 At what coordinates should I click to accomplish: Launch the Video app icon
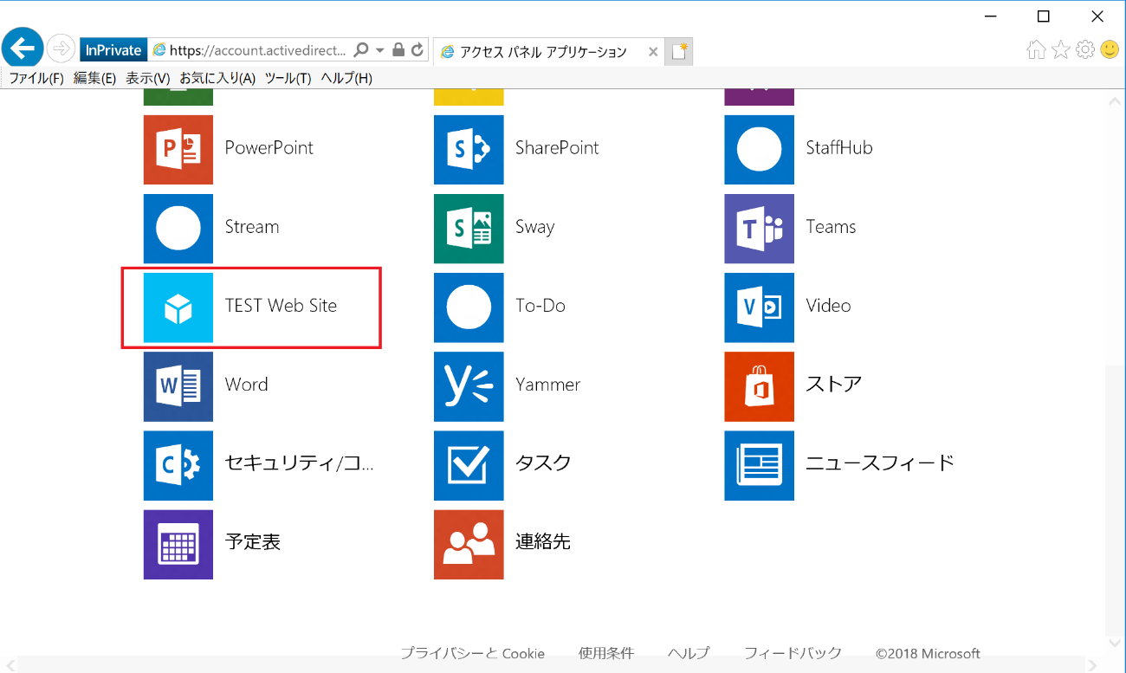tap(759, 307)
